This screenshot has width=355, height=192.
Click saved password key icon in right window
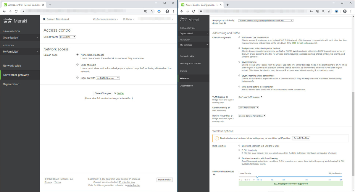pos(311,11)
